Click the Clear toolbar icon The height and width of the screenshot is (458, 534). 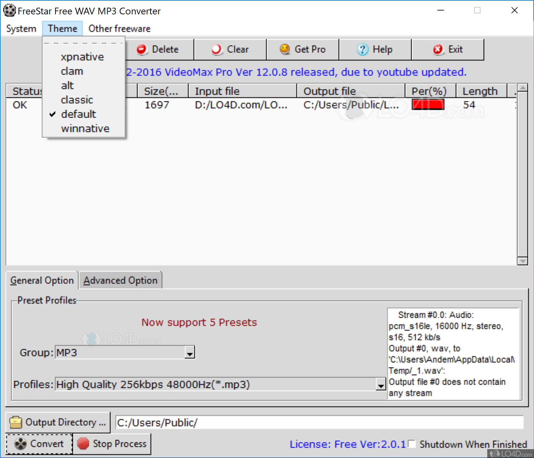217,49
